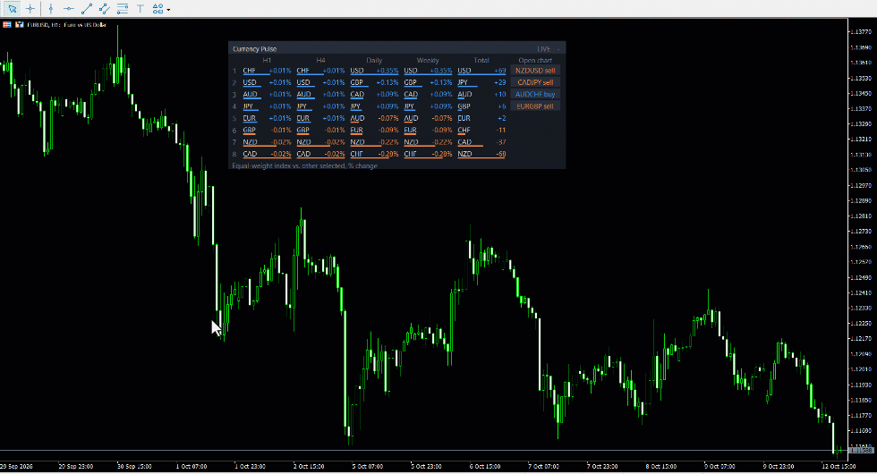The height and width of the screenshot is (474, 877).
Task: Choose the vertical line drawing tool
Action: pos(51,8)
